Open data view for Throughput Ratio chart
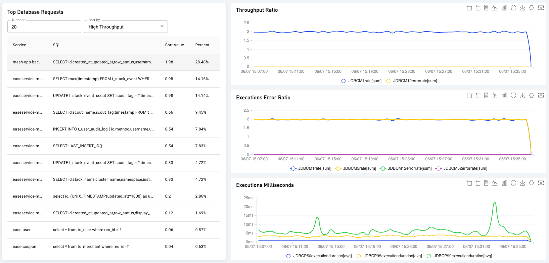This screenshot has width=549, height=263. (x=486, y=8)
